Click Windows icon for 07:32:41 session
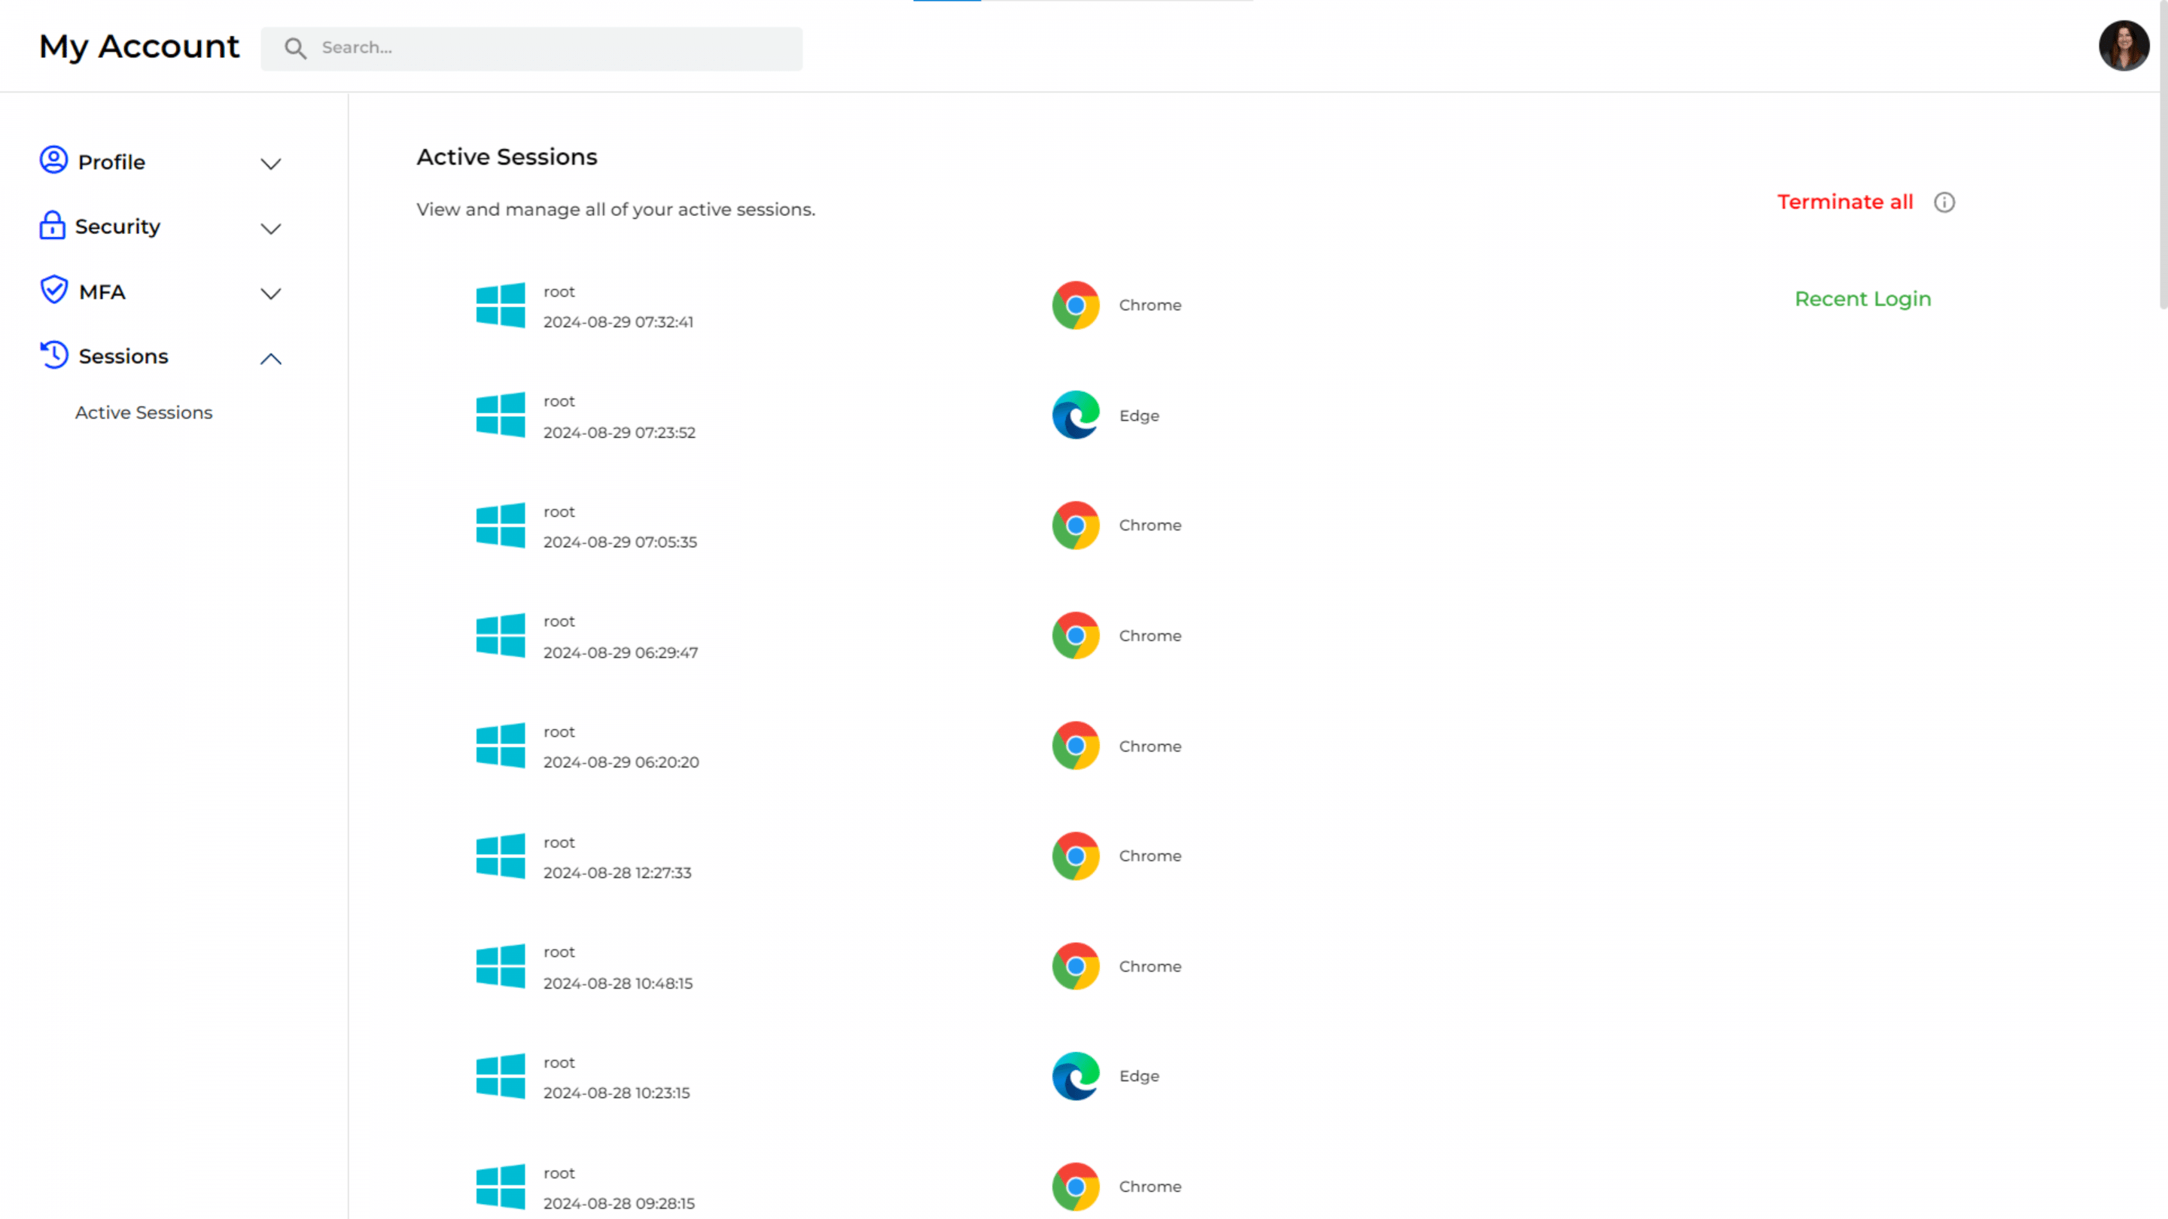This screenshot has height=1219, width=2168. coord(501,305)
